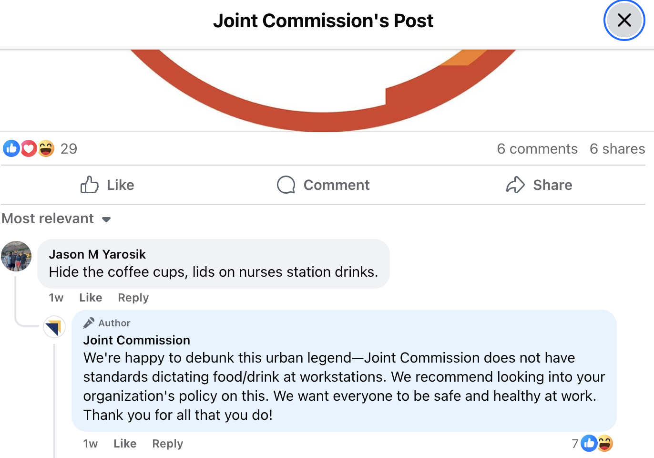The image size is (654, 458).
Task: Click Joint Commission's avatar logo in reply
Action: 54,327
